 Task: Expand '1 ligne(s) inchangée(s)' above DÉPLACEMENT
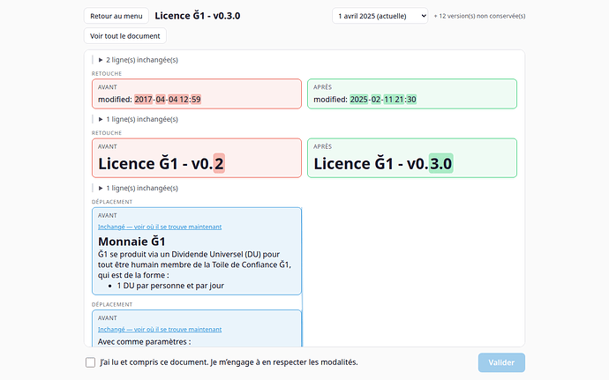[x=139, y=188]
